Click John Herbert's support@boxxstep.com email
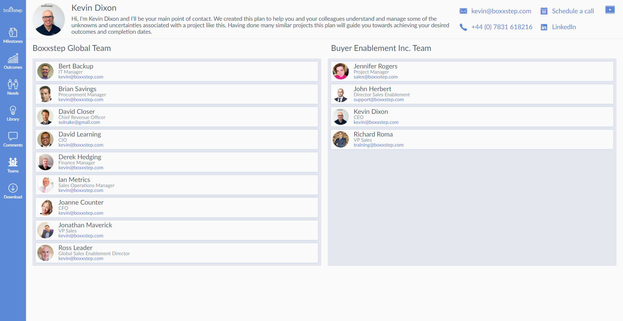The width and height of the screenshot is (623, 321). coord(379,100)
